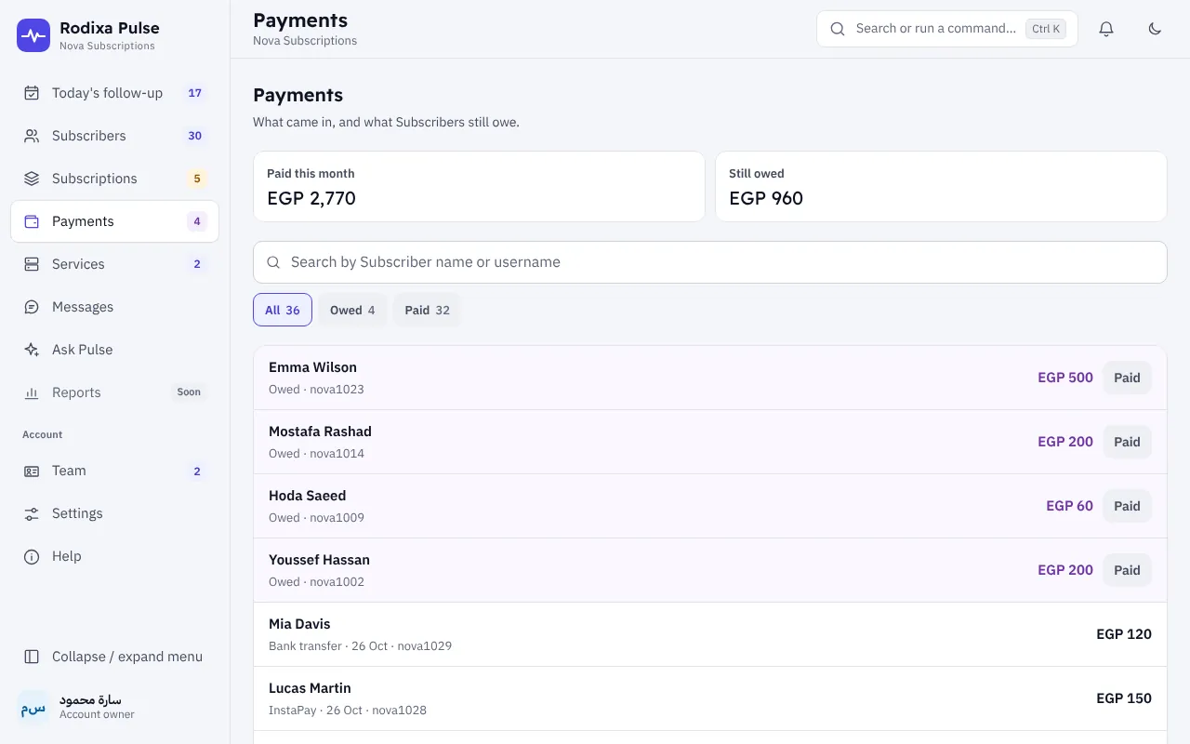Screen dimensions: 1190x744
Task: Click the Still owed EGP 960 card
Action: pos(941,186)
